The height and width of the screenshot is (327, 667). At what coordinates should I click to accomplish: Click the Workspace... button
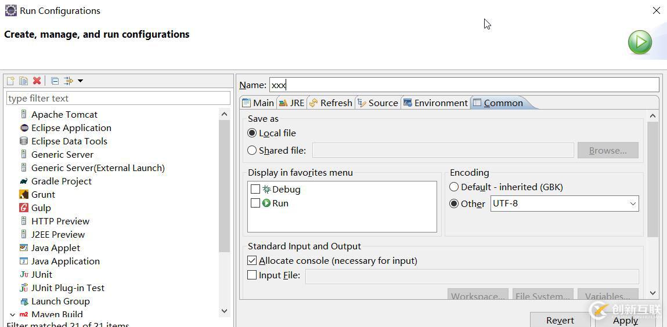click(x=478, y=295)
